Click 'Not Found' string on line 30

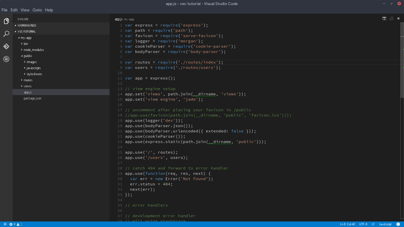coord(194,179)
